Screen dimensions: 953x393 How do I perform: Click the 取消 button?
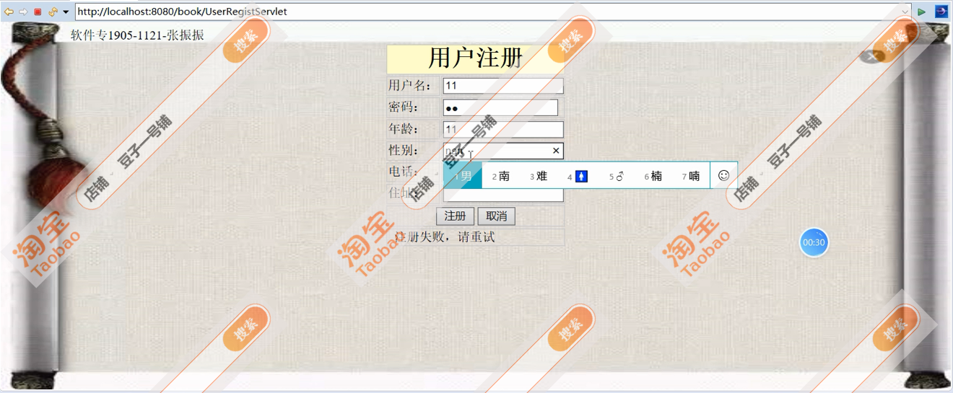pos(496,216)
